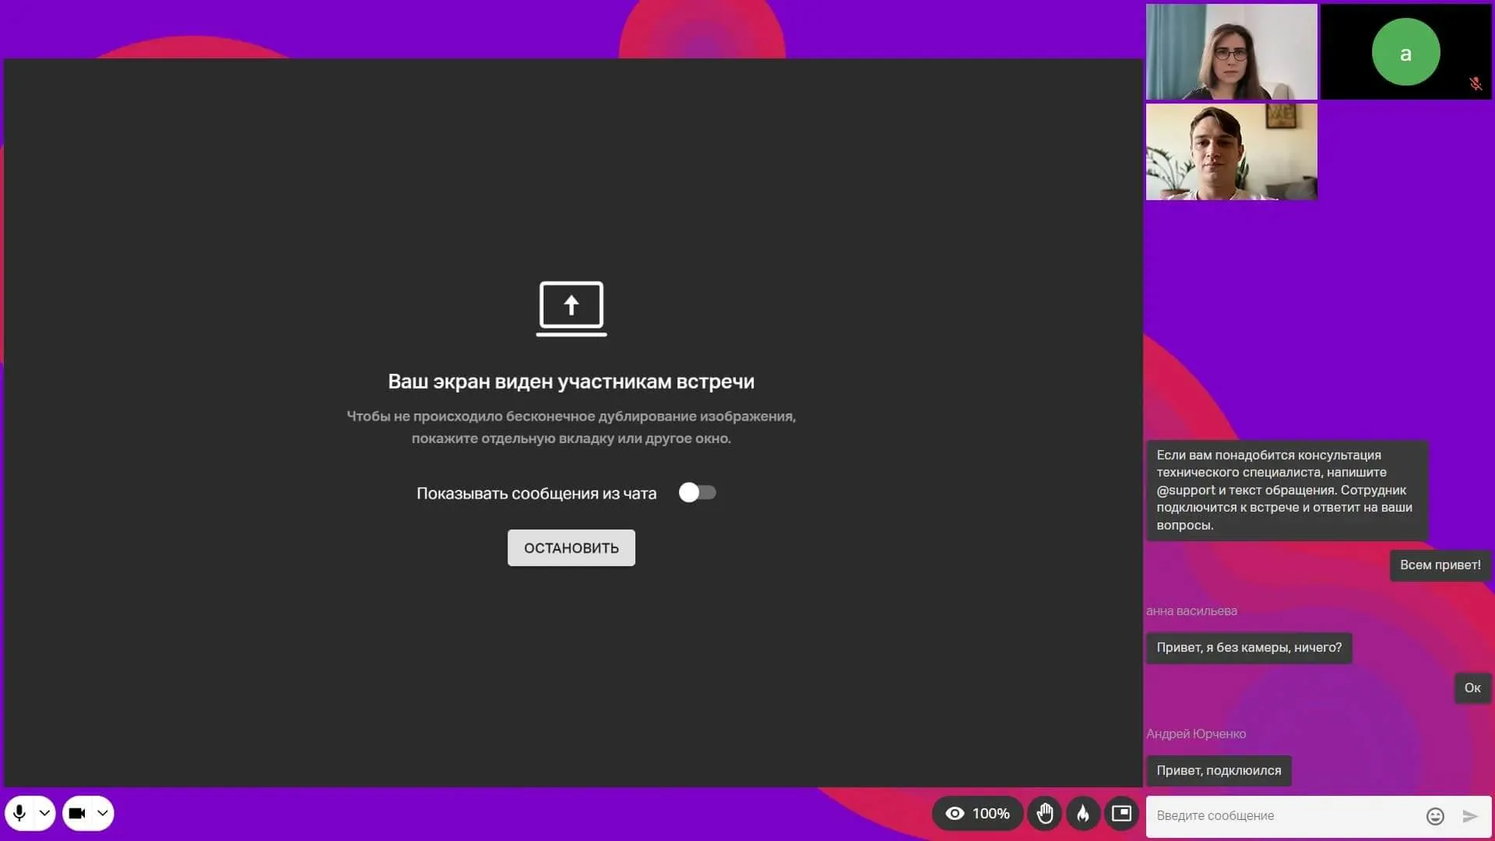The height and width of the screenshot is (841, 1495).
Task: Click the 'Ок' chat message
Action: (1472, 688)
